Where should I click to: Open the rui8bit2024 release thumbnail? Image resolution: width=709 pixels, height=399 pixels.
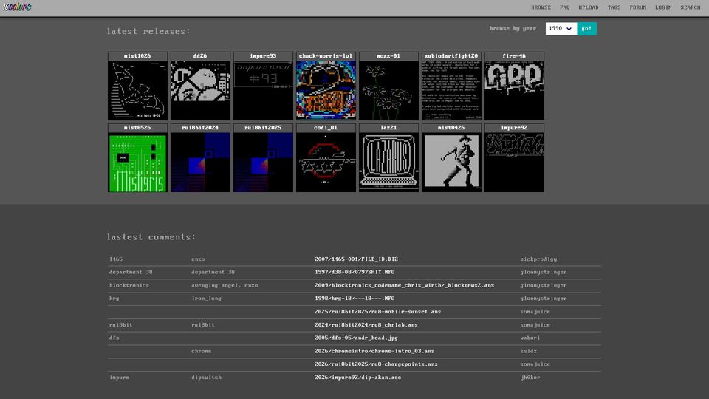click(200, 158)
